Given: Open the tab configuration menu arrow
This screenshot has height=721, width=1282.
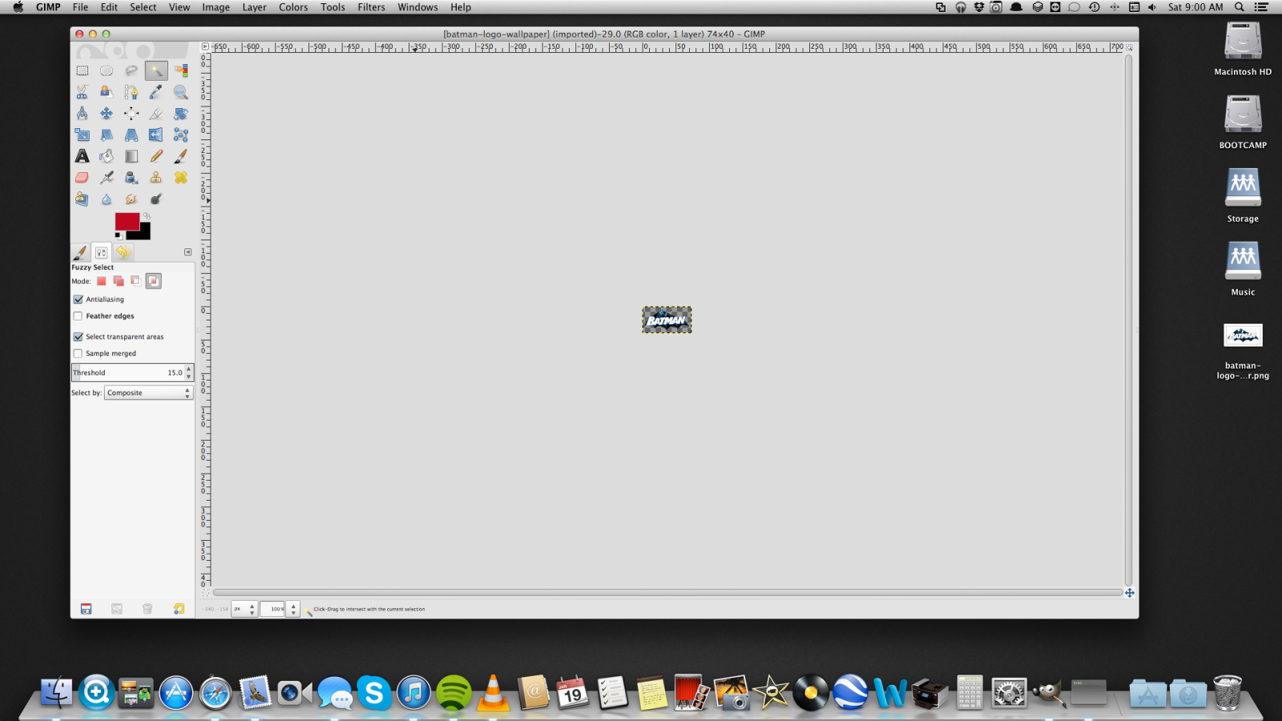Looking at the screenshot, I should point(187,252).
